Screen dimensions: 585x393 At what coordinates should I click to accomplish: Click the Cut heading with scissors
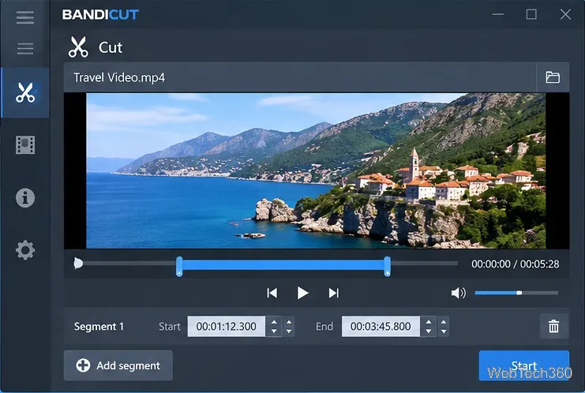click(x=96, y=47)
